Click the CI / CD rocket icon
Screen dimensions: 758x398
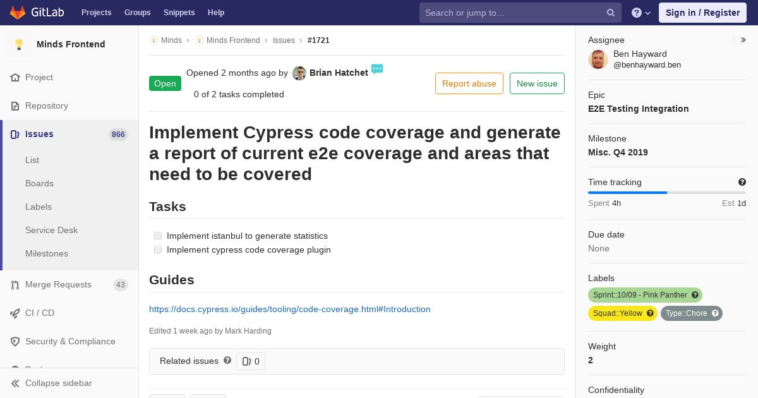15,313
